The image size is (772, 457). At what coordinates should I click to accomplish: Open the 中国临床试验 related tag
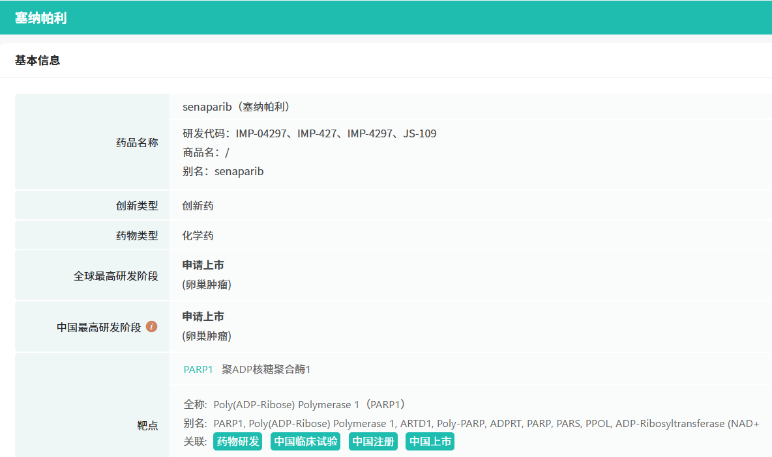tap(306, 441)
